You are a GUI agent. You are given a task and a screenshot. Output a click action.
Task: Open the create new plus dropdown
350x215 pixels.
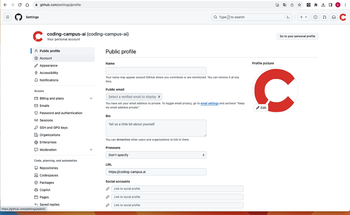click(303, 17)
